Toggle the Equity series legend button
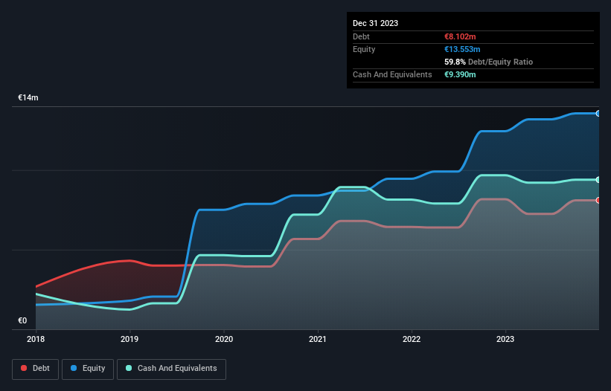 click(x=88, y=369)
